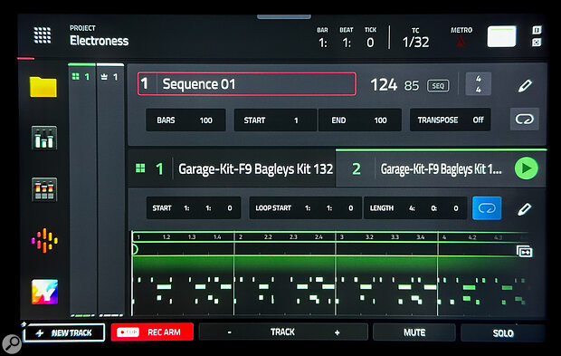Screen dimensions: 561x356
Task: Open the colorful sounds icon in sidebar
Action: coord(44,240)
